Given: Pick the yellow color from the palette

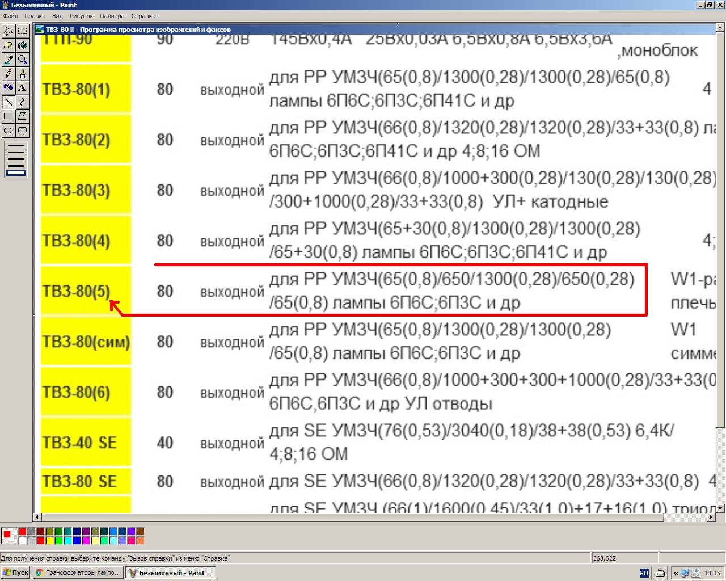Looking at the screenshot, I should [x=49, y=540].
